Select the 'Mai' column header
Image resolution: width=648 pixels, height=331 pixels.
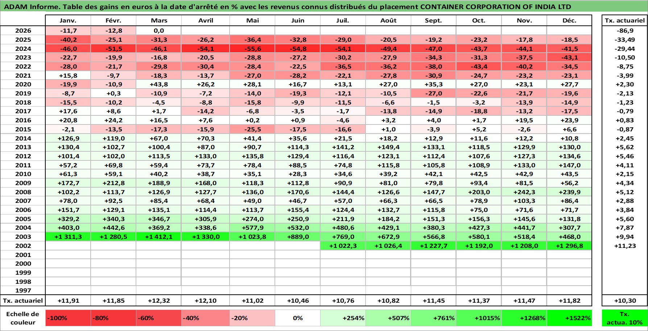click(252, 20)
